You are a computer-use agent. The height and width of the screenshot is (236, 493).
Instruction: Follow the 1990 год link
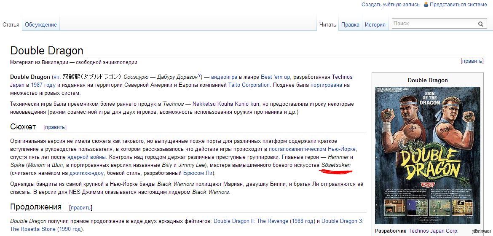click(x=70, y=229)
